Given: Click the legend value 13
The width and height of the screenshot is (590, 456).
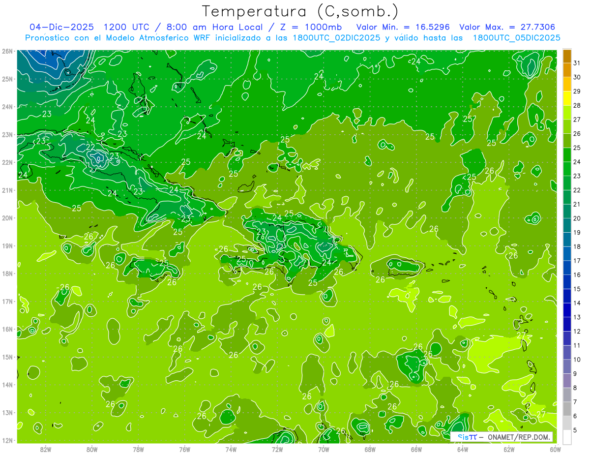Looking at the screenshot, I should click(x=577, y=317).
